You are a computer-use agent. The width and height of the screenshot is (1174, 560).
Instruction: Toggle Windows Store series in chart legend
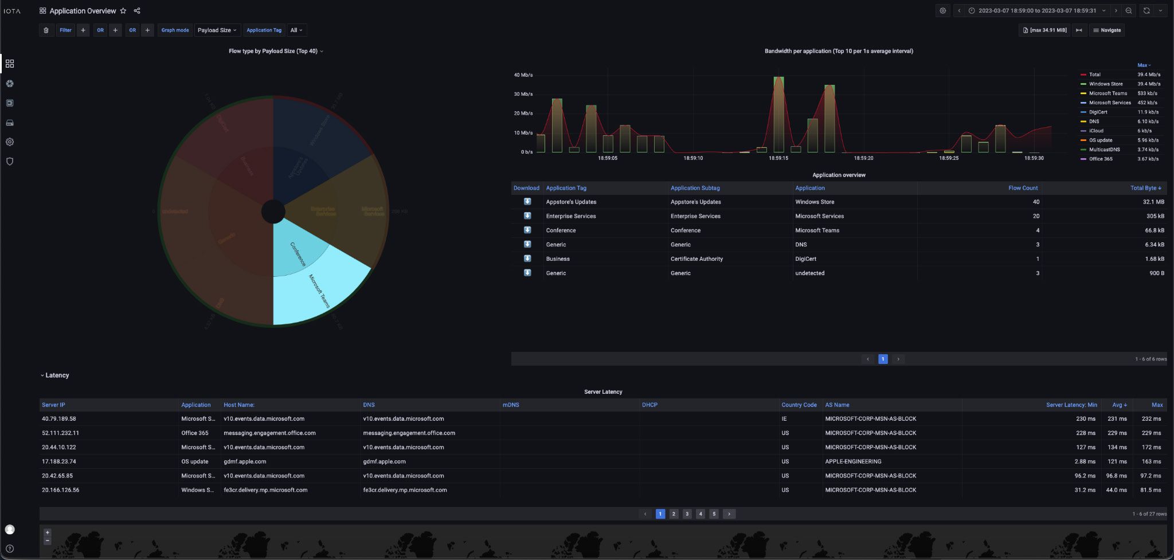coord(1106,84)
